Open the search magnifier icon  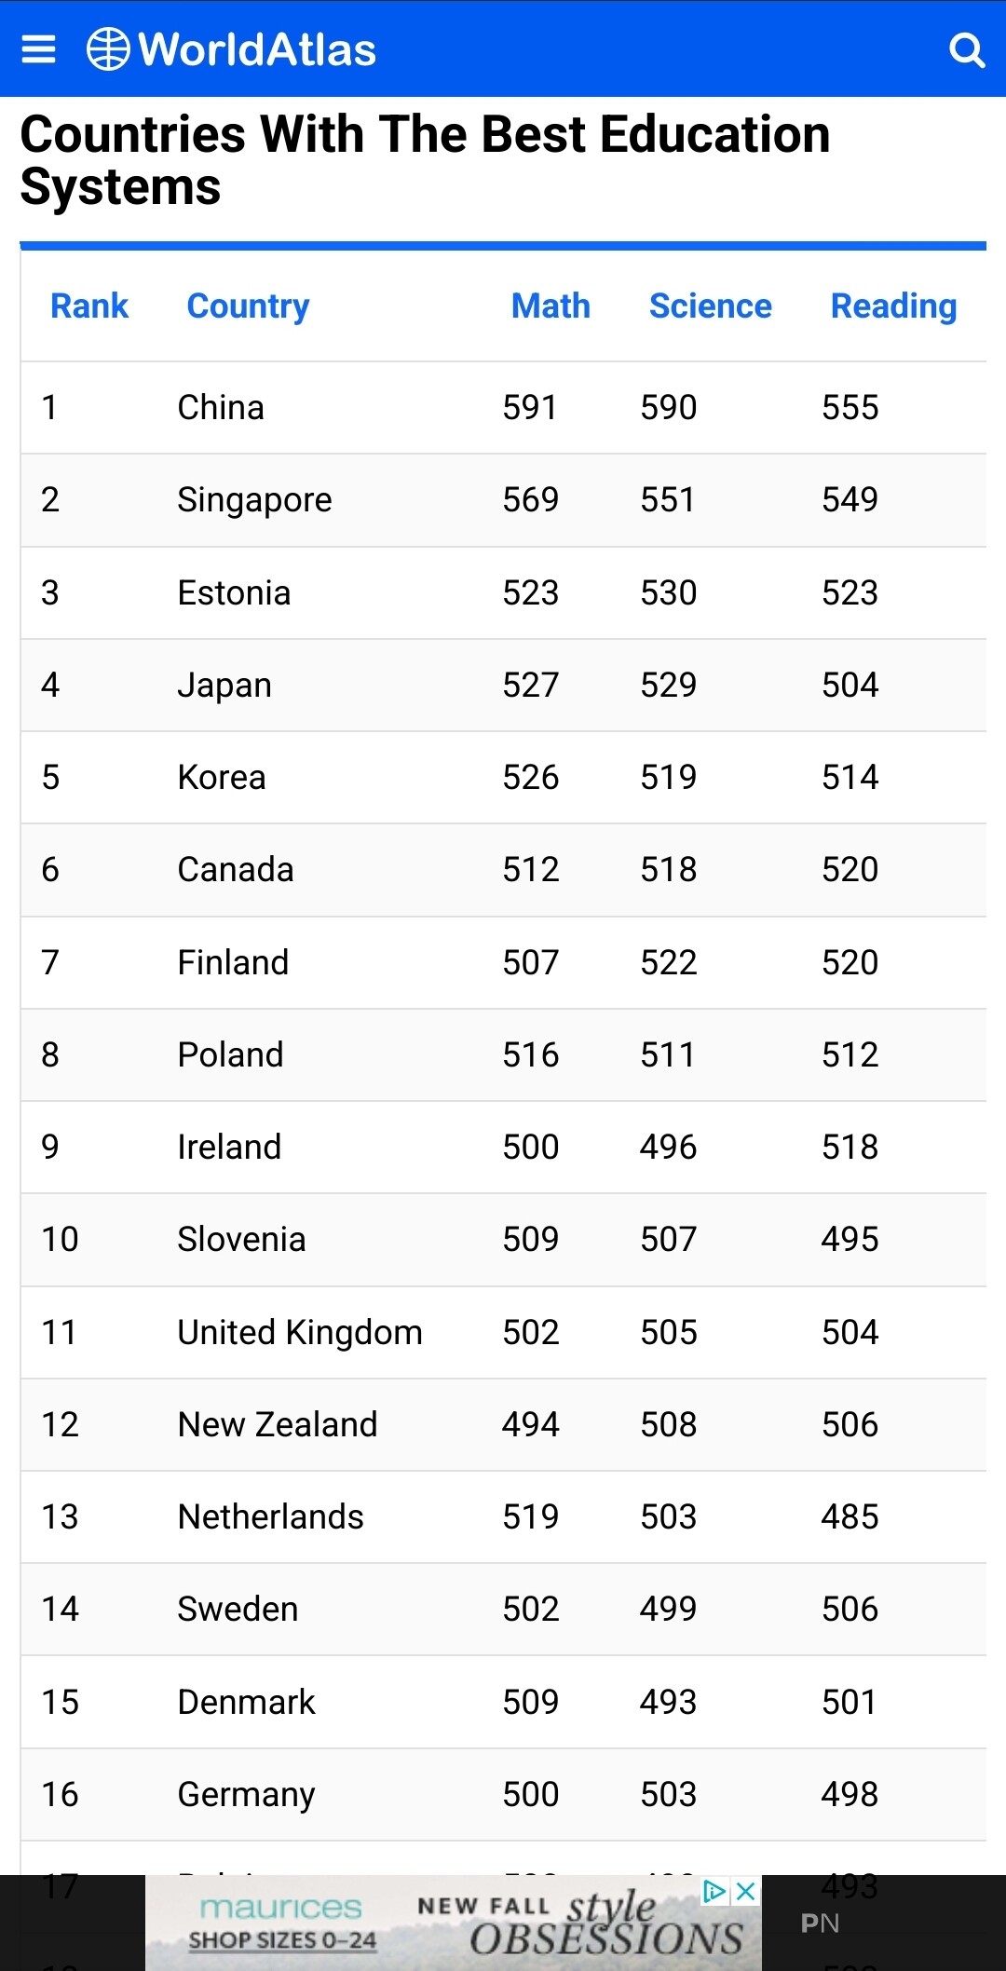pos(966,50)
